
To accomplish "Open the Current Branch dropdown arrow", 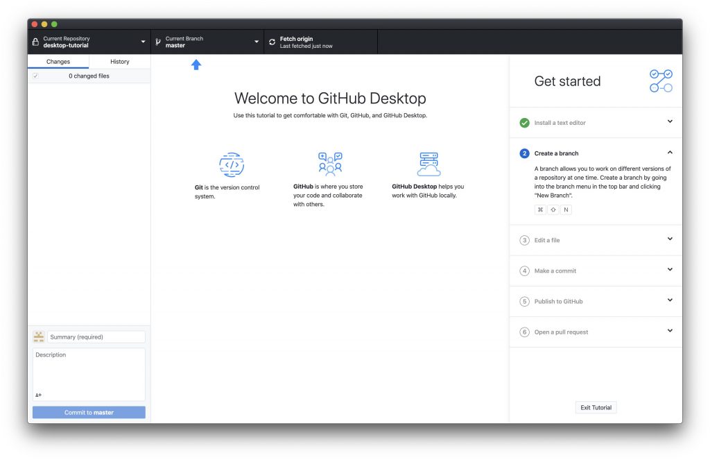I will [257, 42].
